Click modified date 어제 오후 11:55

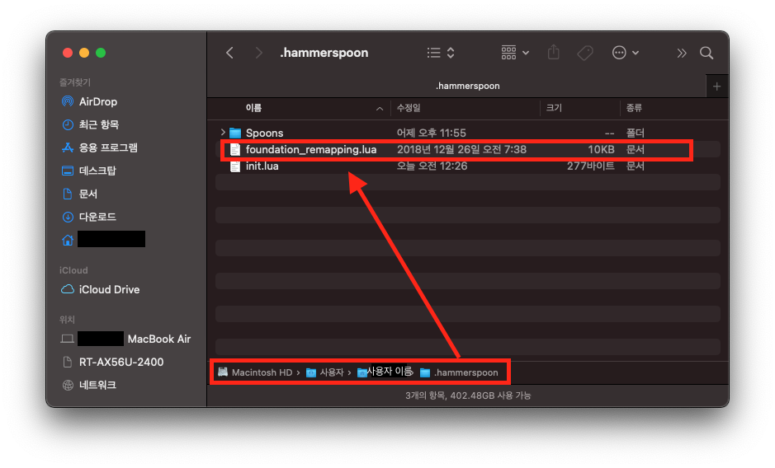click(431, 133)
